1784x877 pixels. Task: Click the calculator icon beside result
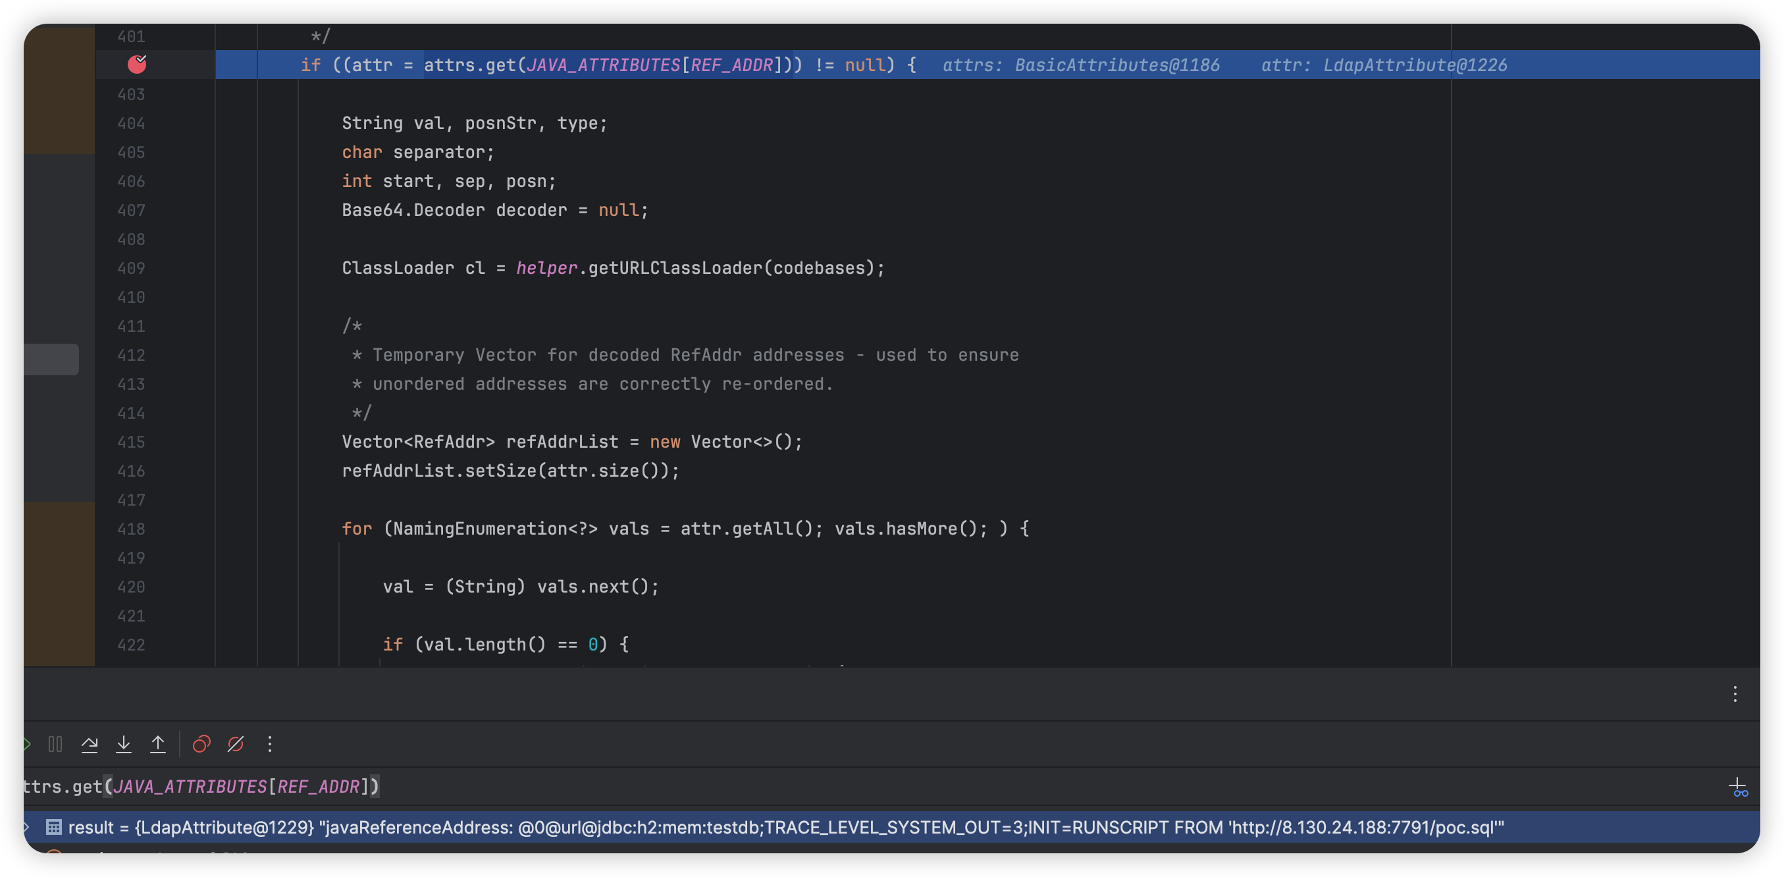point(53,827)
